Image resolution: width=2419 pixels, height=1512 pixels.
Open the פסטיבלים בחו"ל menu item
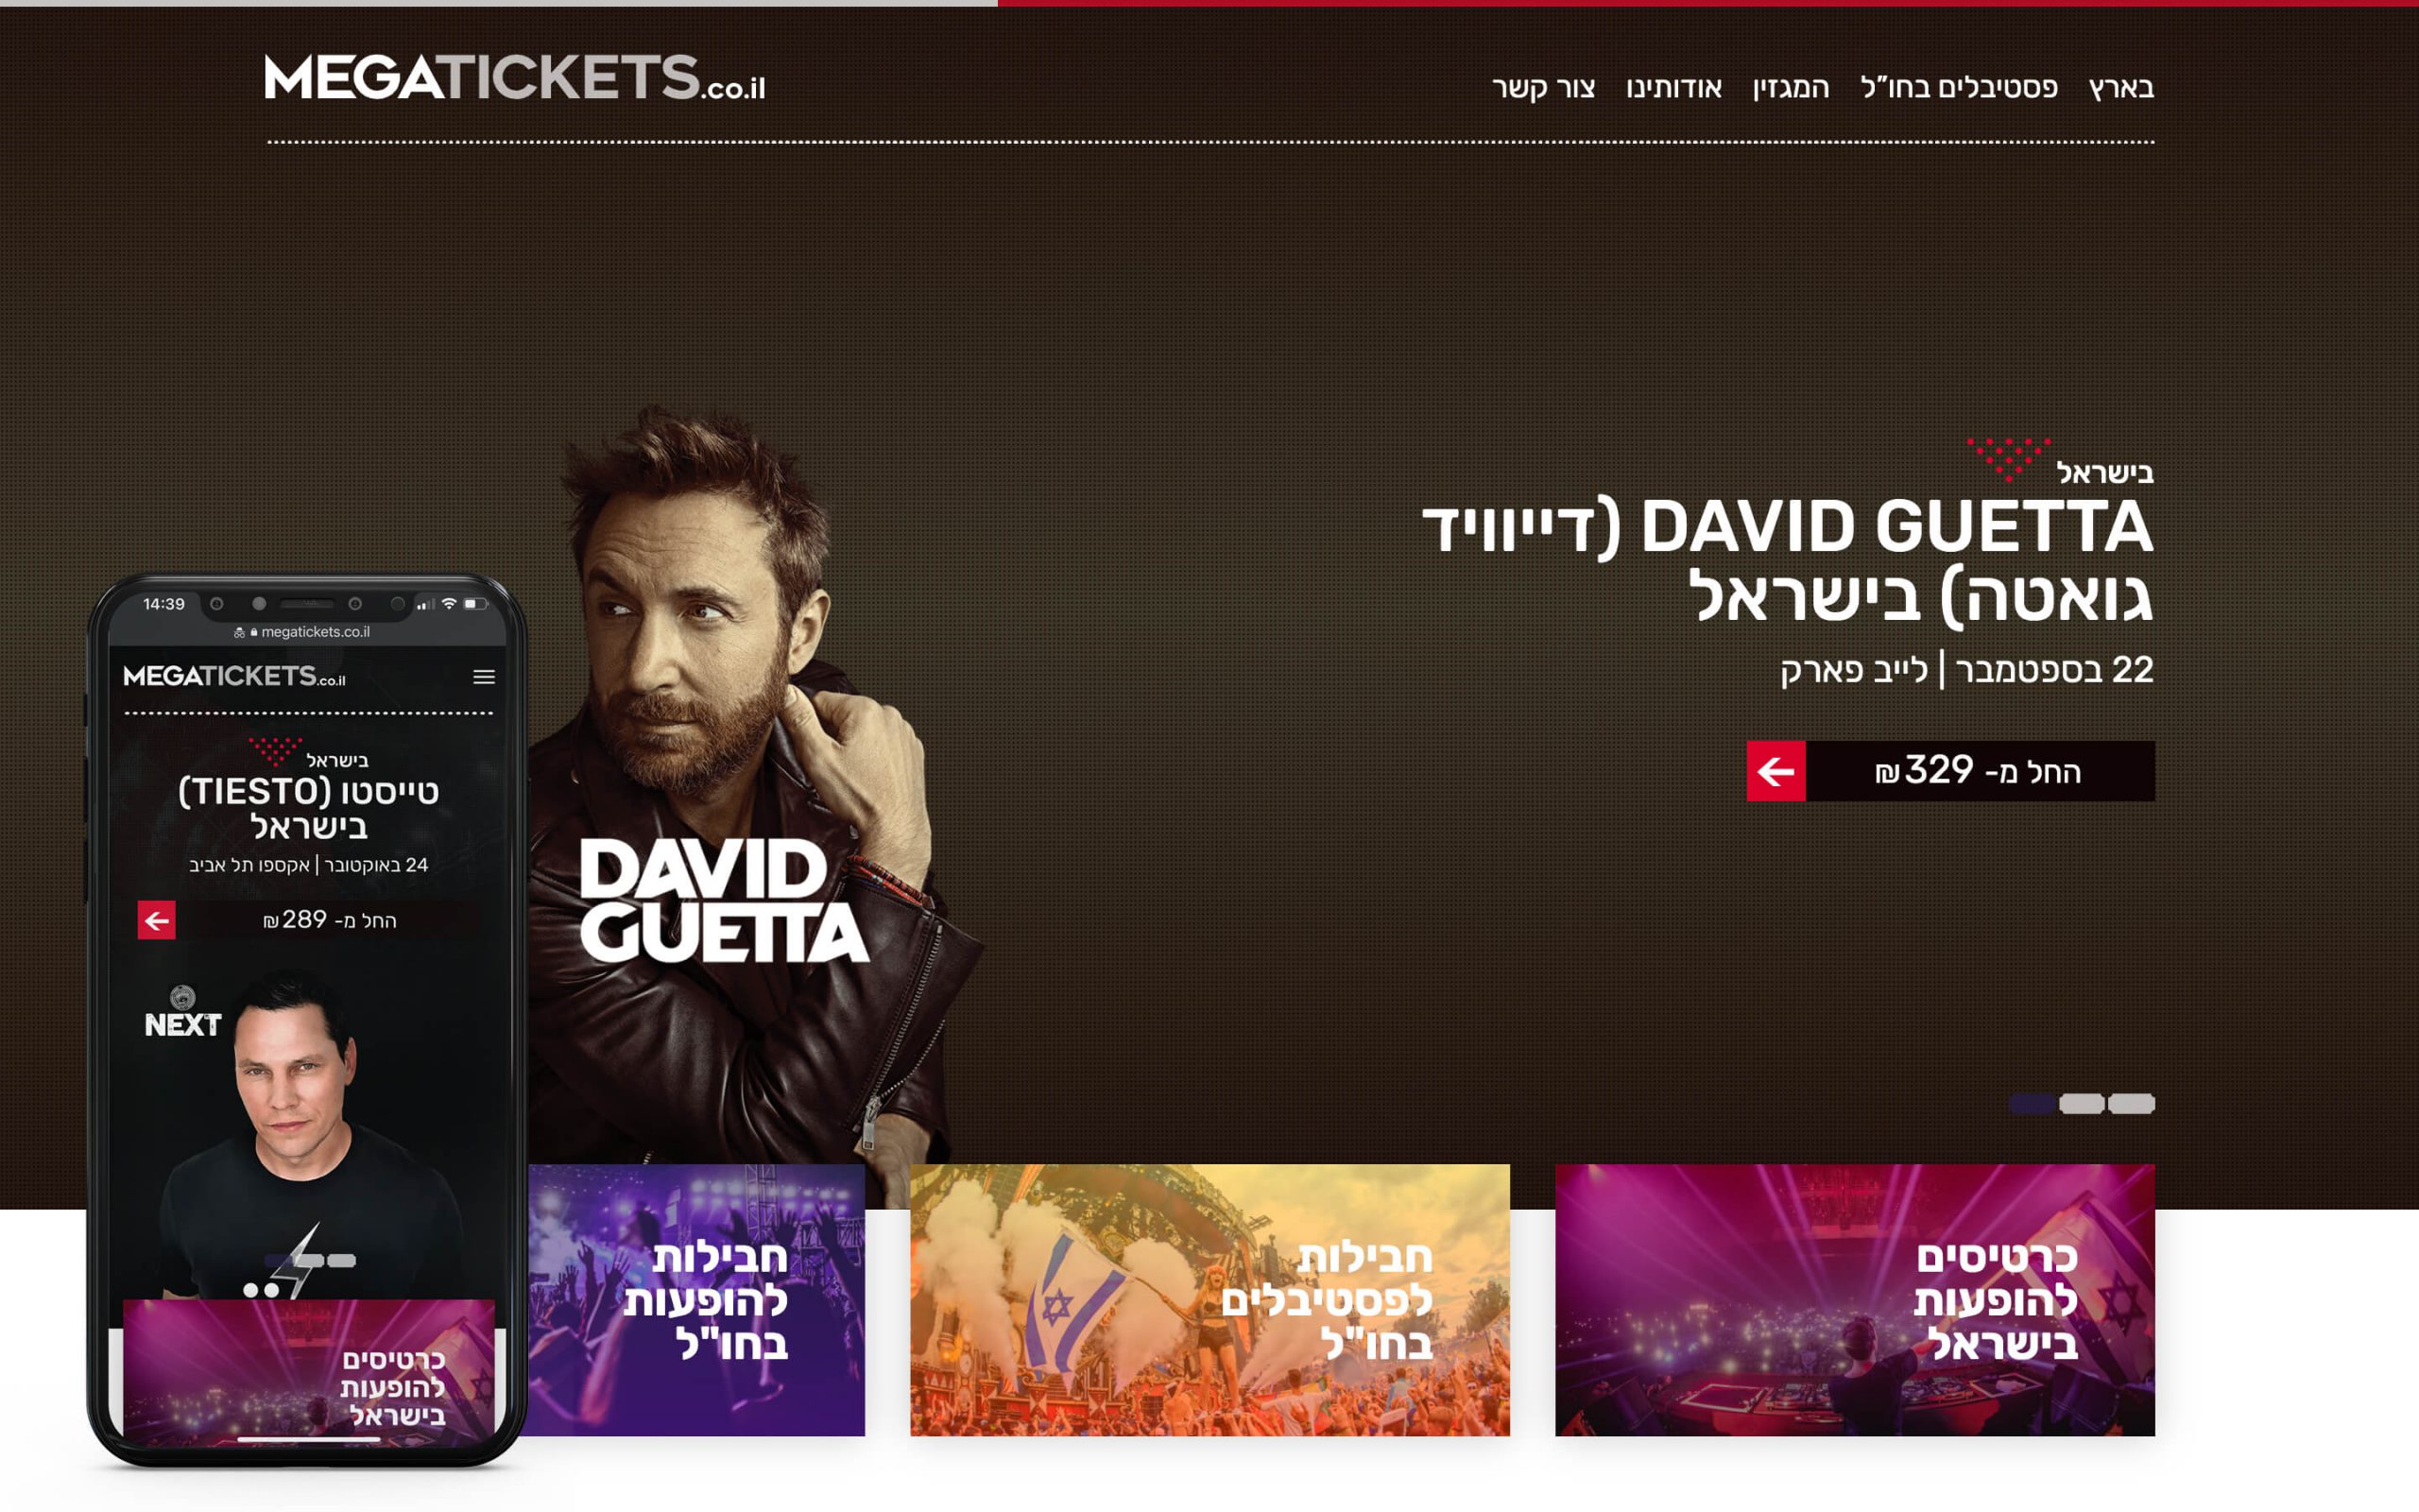[x=1959, y=87]
